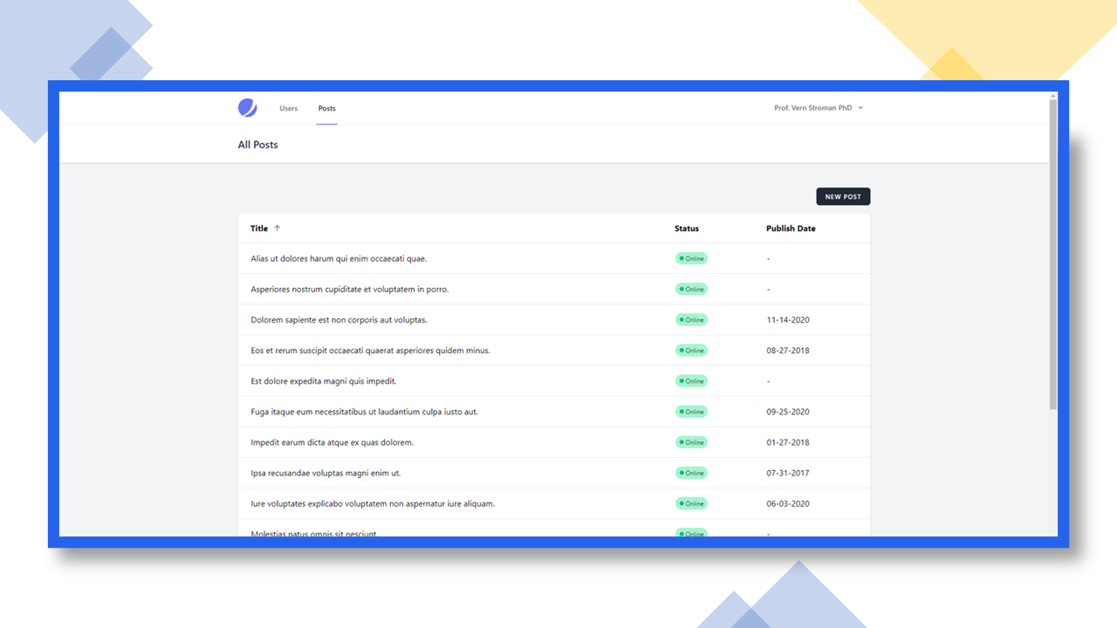The height and width of the screenshot is (628, 1117).
Task: Open post 'Asperiores nostrum cupiditate et voluptatem in porro.'
Action: coord(349,290)
